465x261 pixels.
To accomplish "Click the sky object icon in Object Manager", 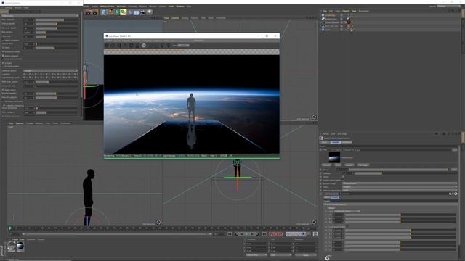I will click(323, 15).
